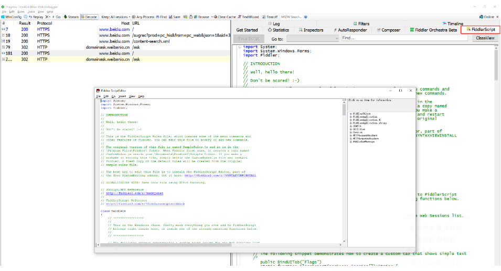Open the SYNTAXVIEWINSTALL link in ScriptEditor

[220, 175]
